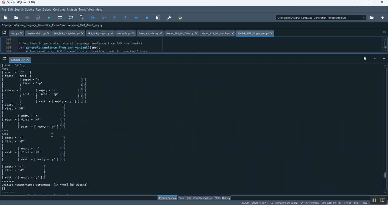Open PYTHONPATH manager Python icon
Viewport: 388px width, 205px height.
pyautogui.click(x=180, y=18)
